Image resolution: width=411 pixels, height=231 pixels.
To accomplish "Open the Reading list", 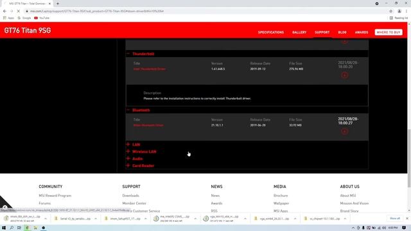I will point(399,18).
